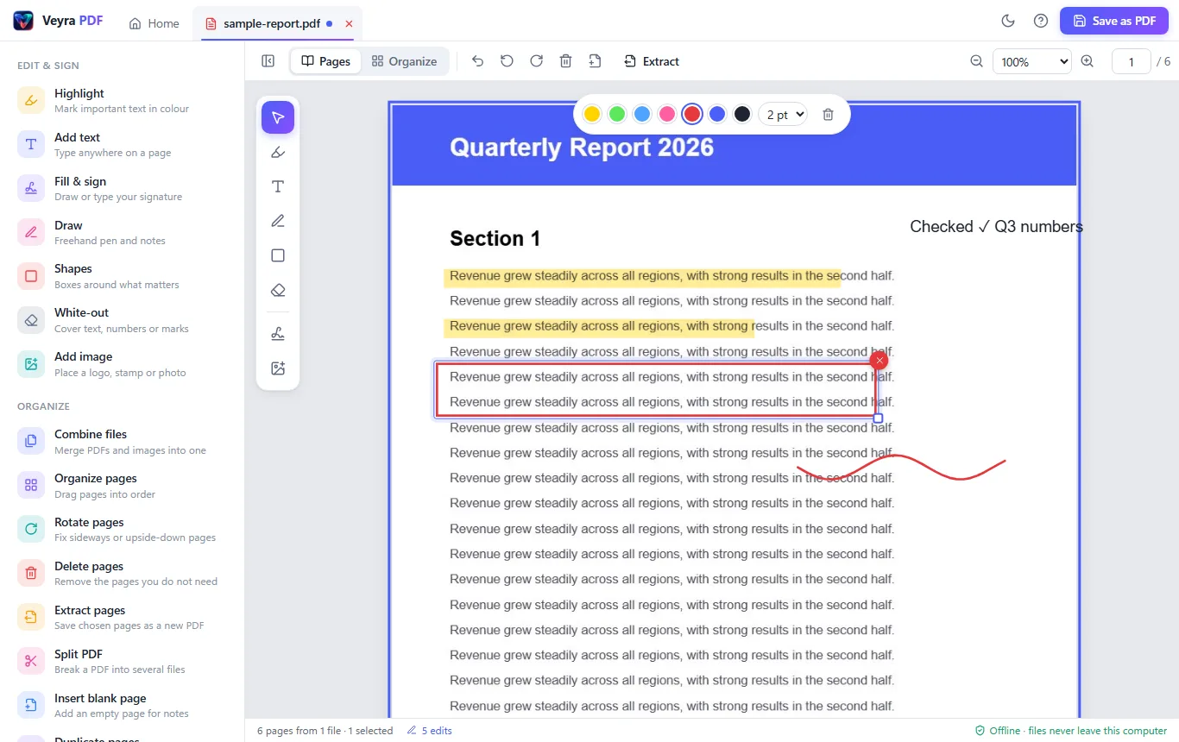Open Organize pages in the sidebar
This screenshot has height=742, width=1179.
pyautogui.click(x=122, y=485)
